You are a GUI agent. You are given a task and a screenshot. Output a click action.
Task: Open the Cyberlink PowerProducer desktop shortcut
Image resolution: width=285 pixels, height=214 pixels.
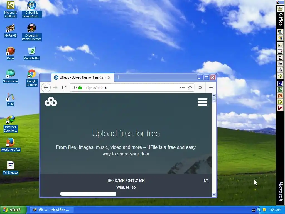pyautogui.click(x=32, y=9)
